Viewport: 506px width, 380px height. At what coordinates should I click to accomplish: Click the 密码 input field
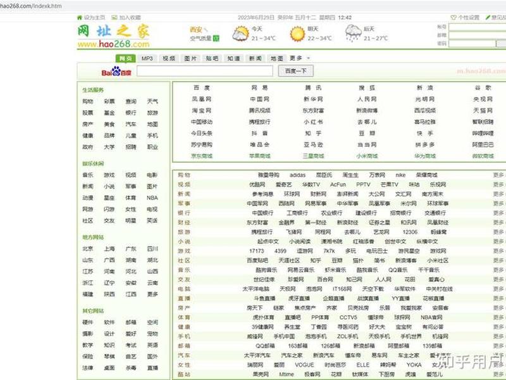click(472, 43)
